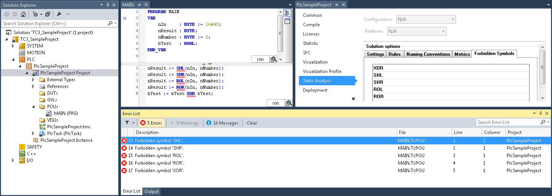Click error icon on 'SHL' error row
This screenshot has height=196, width=552.
(124, 141)
